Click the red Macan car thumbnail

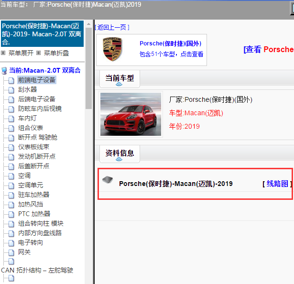coord(131,114)
